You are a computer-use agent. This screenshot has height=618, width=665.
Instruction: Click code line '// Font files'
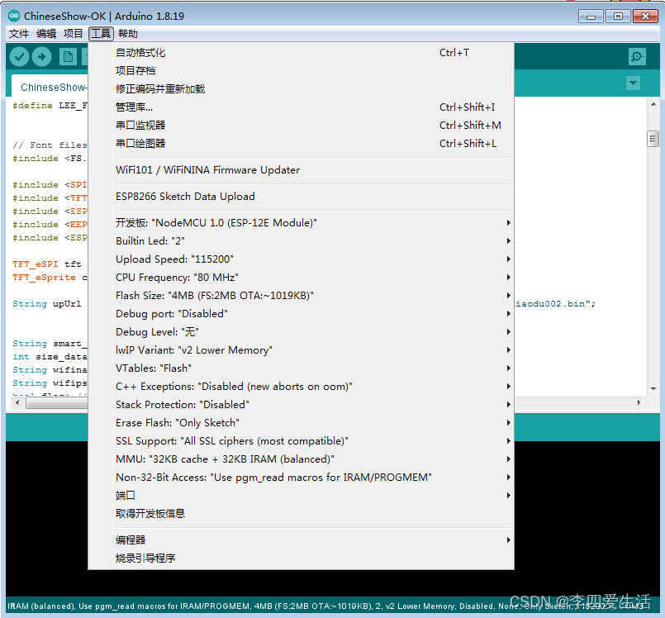click(x=50, y=145)
